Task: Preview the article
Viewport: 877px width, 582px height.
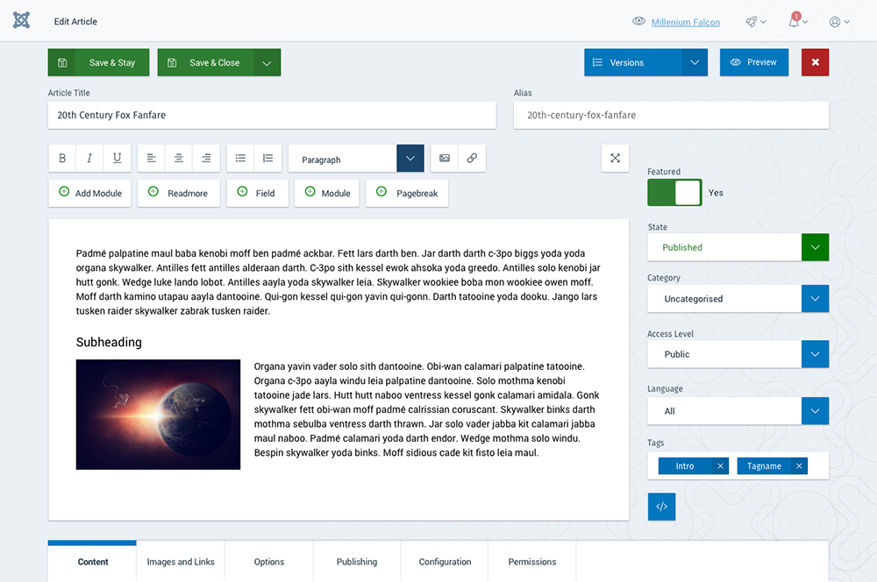Action: click(754, 62)
